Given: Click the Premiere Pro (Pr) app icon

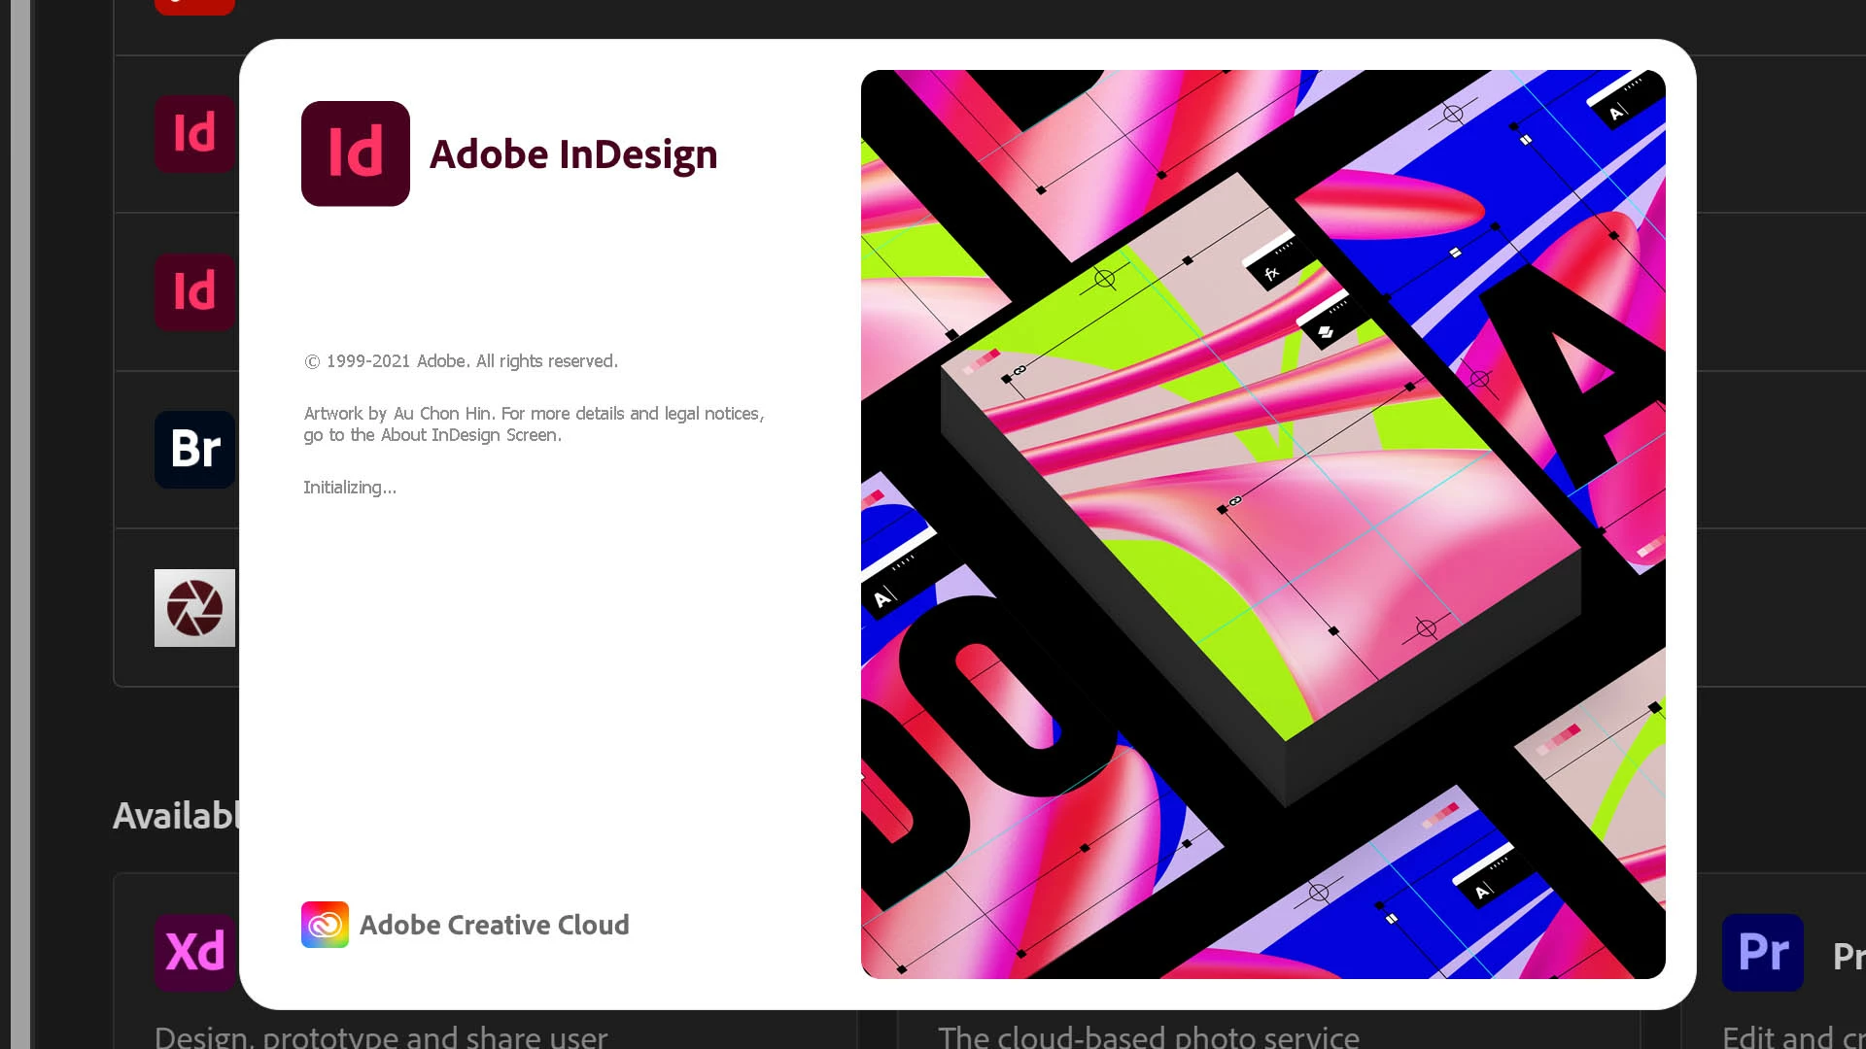Looking at the screenshot, I should click(1762, 952).
